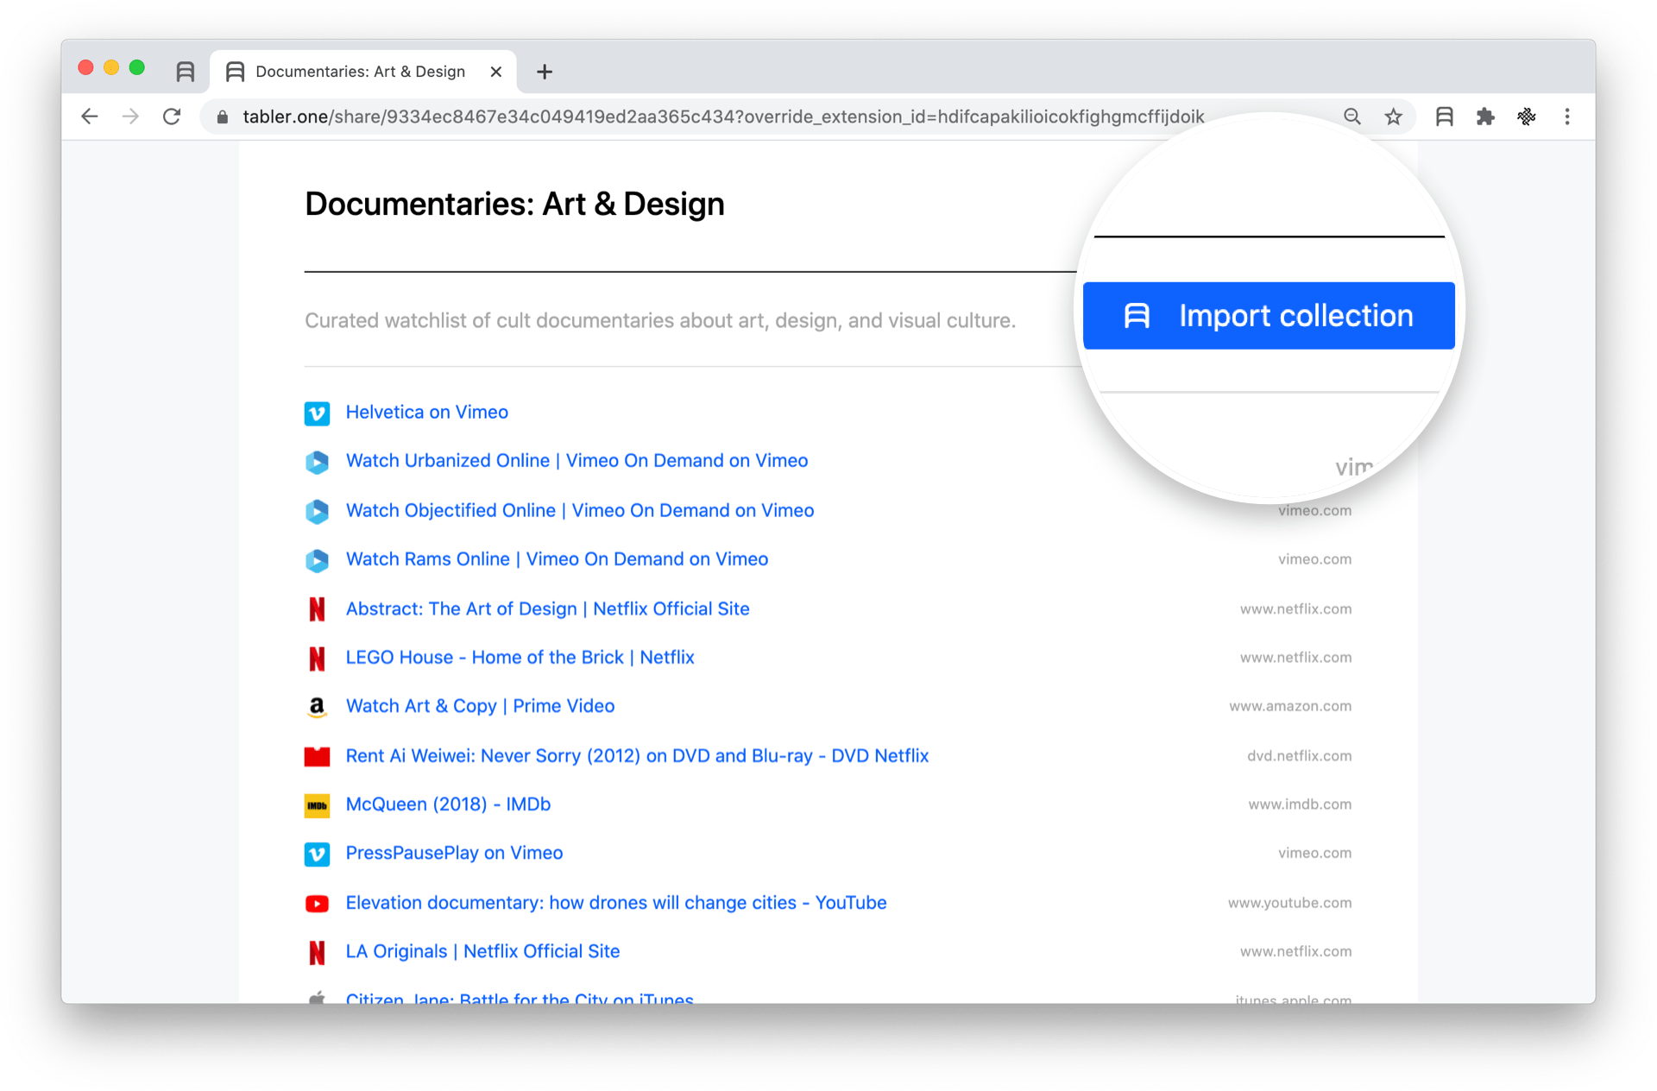Click the www.imdb.com domain label
1657x1091 pixels.
coord(1300,804)
